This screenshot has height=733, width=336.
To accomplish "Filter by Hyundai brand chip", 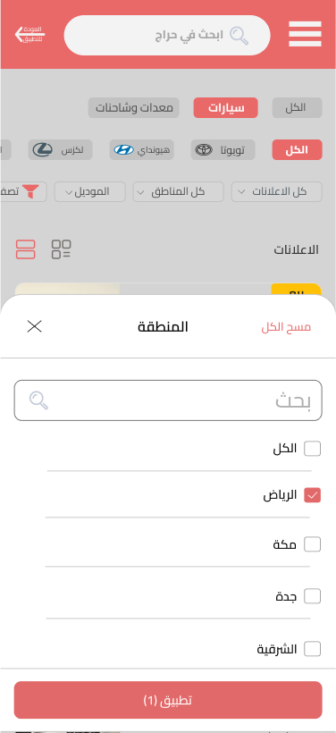I will [x=141, y=150].
